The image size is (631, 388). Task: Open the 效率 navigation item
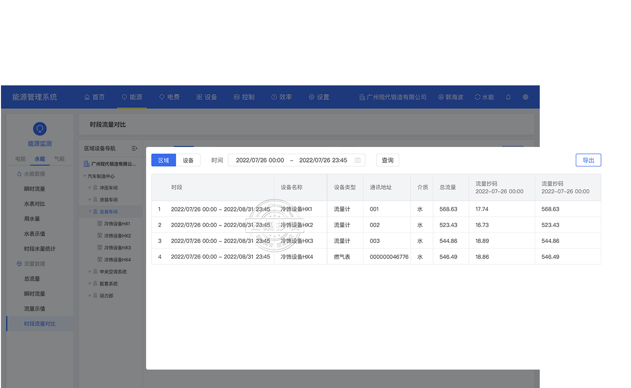pyautogui.click(x=282, y=97)
